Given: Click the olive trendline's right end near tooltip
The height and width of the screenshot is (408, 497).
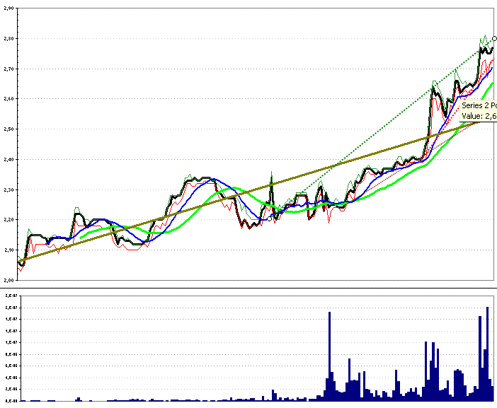Looking at the screenshot, I should pos(480,122).
